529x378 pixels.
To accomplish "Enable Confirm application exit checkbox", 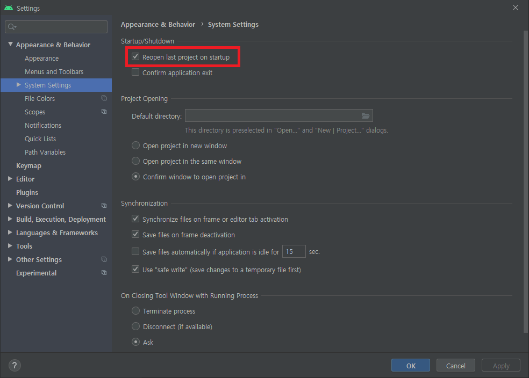I will coord(135,72).
